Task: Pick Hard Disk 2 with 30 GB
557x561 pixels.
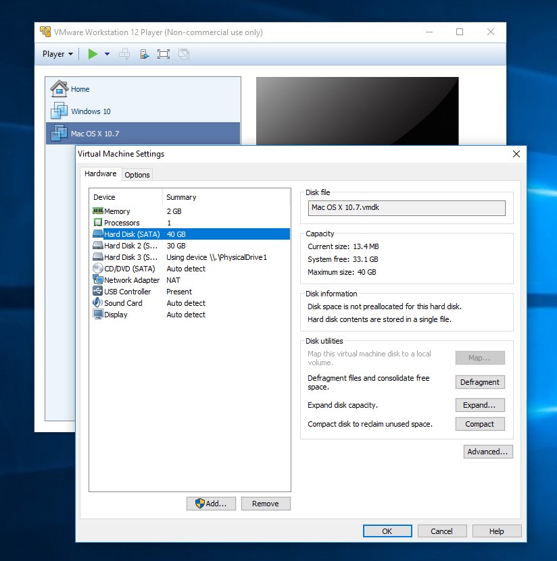Action: (131, 246)
